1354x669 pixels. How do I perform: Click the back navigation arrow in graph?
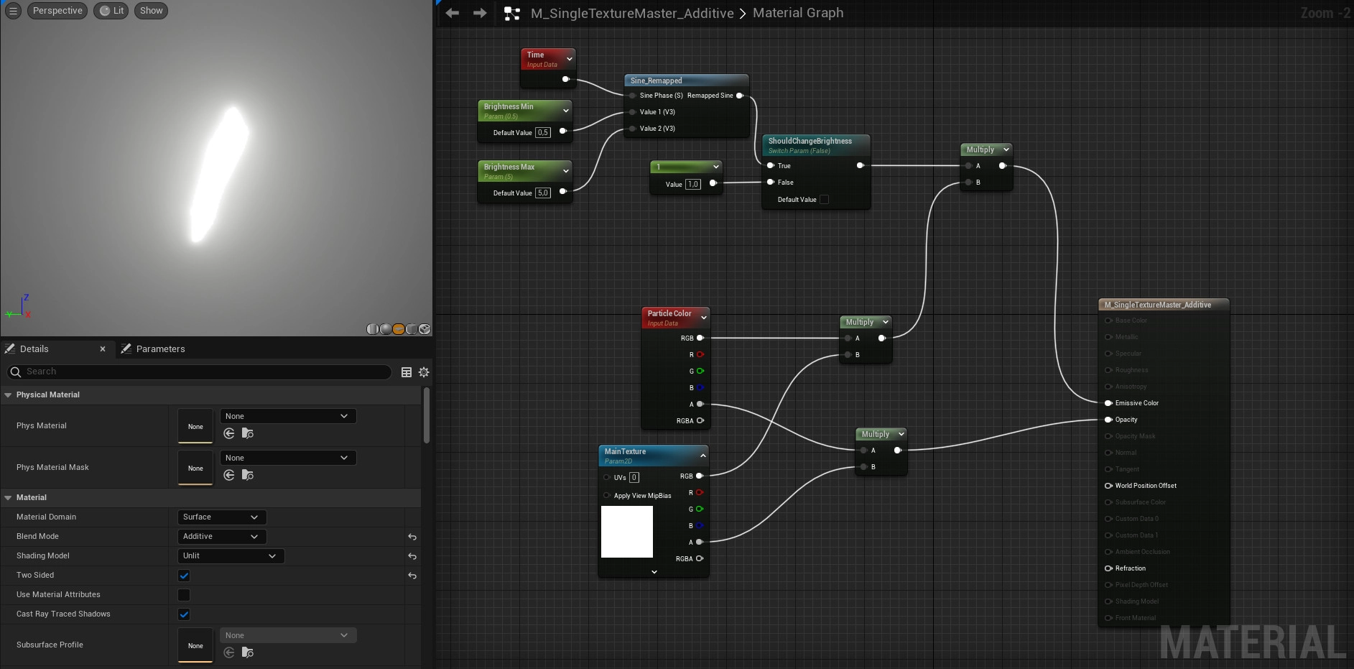click(452, 13)
